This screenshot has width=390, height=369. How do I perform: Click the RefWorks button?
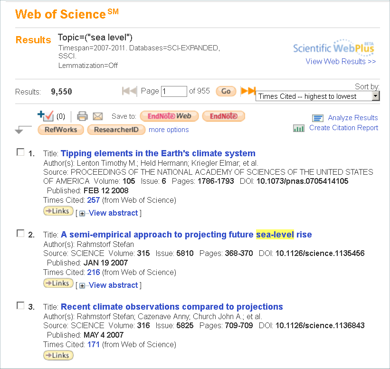(x=61, y=129)
